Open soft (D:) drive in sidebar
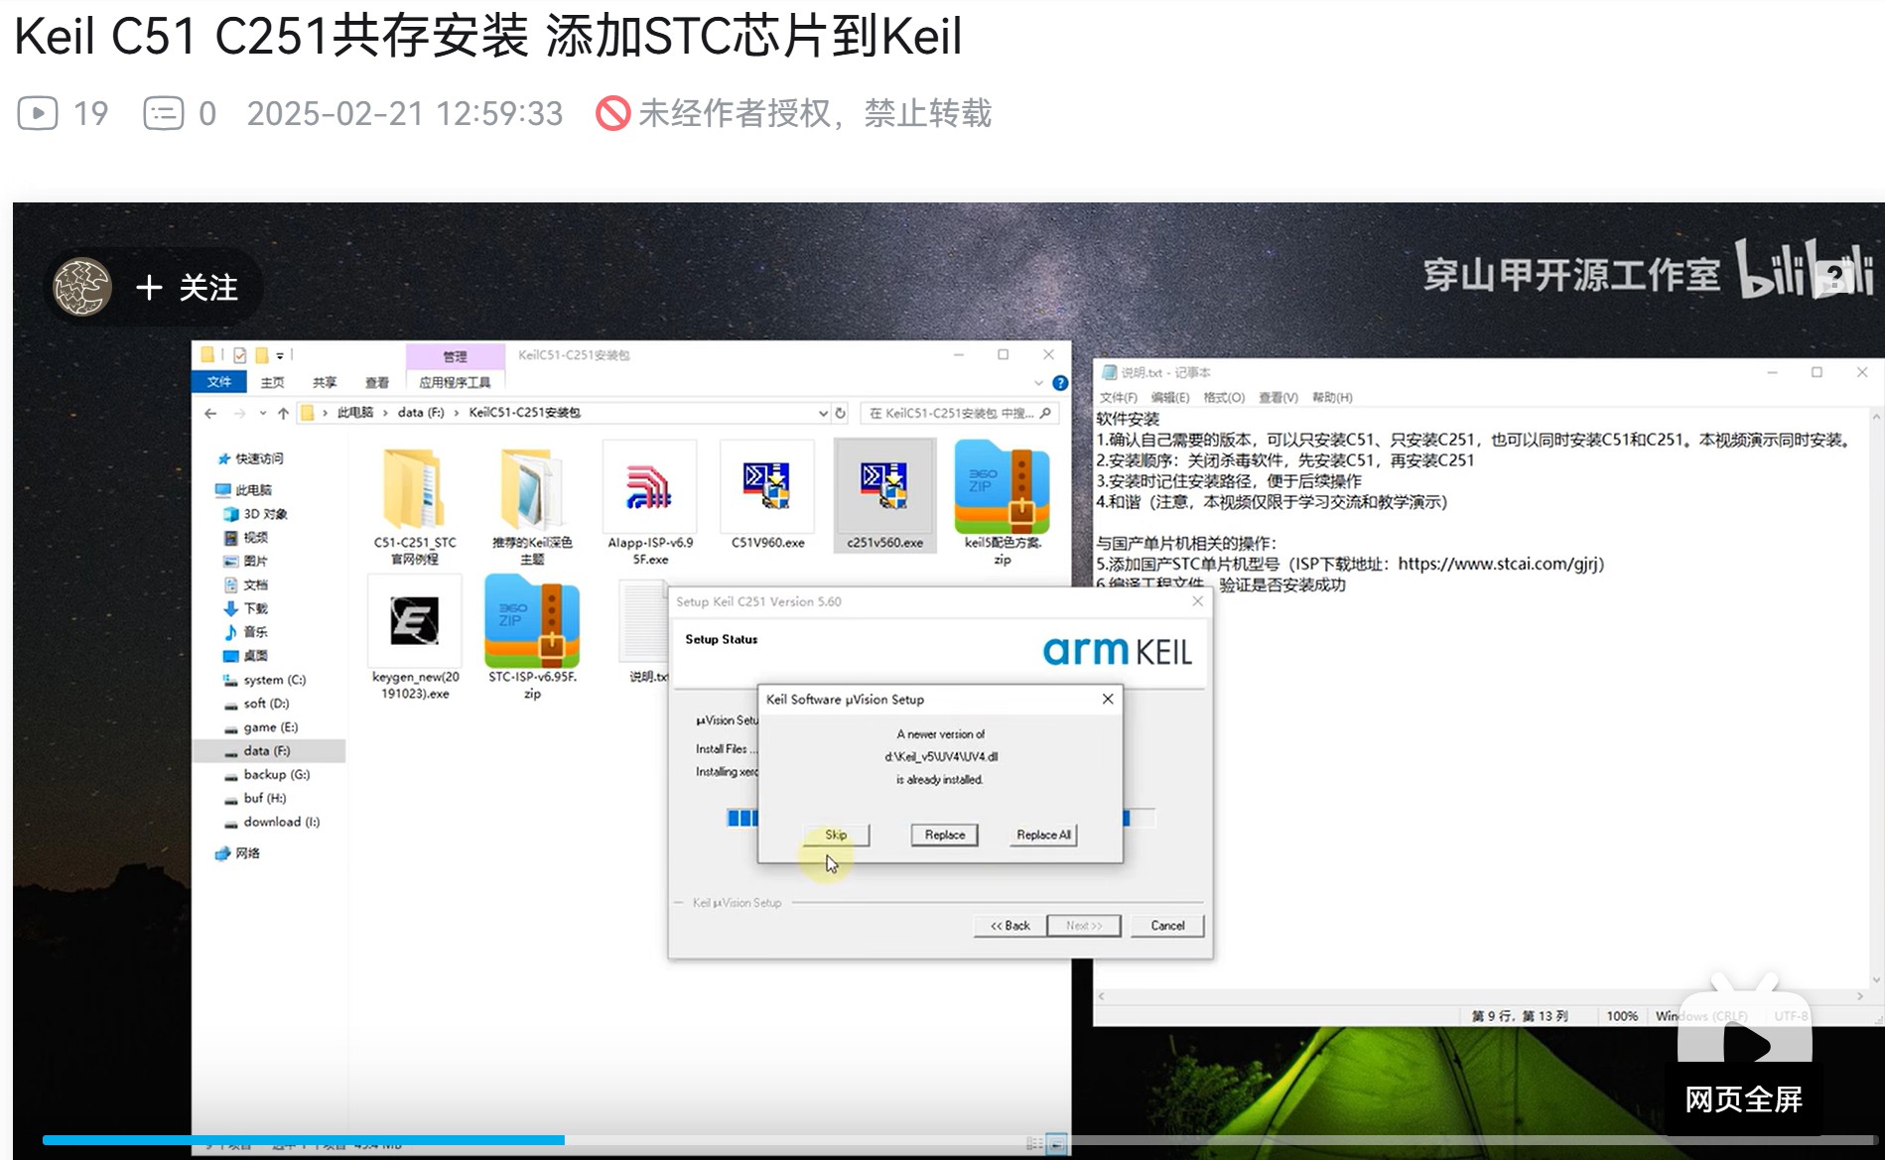The width and height of the screenshot is (1885, 1160). [x=257, y=704]
